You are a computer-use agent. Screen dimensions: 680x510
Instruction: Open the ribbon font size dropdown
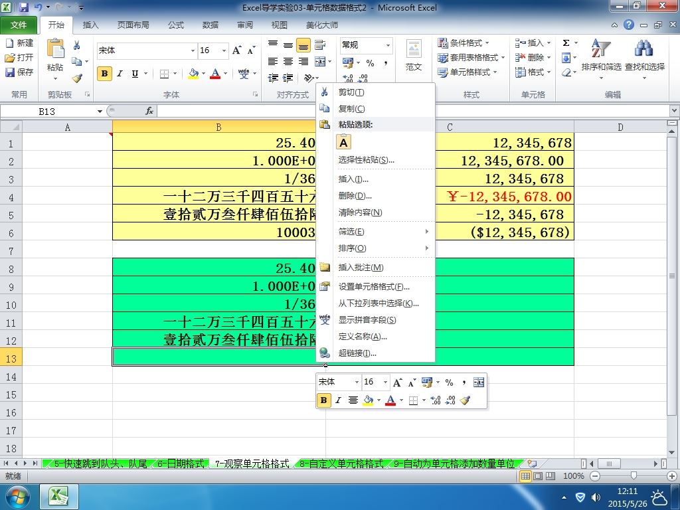coord(224,50)
